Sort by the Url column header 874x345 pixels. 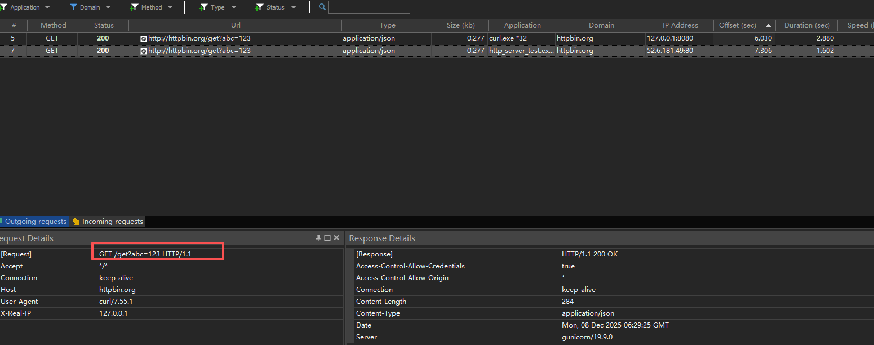click(236, 25)
